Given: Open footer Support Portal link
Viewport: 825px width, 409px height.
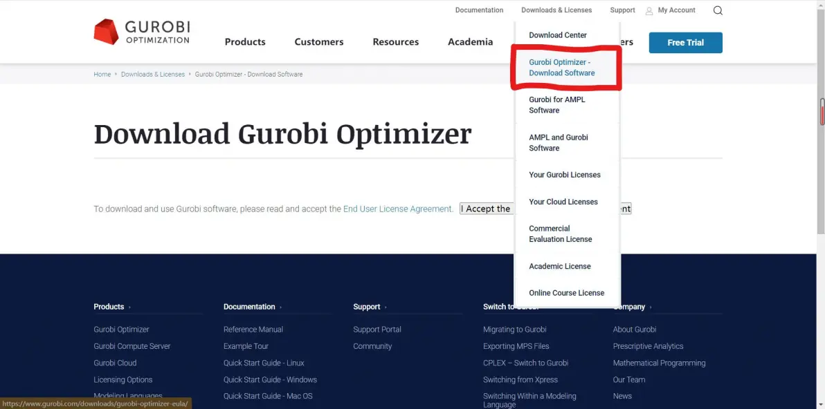Looking at the screenshot, I should point(377,330).
